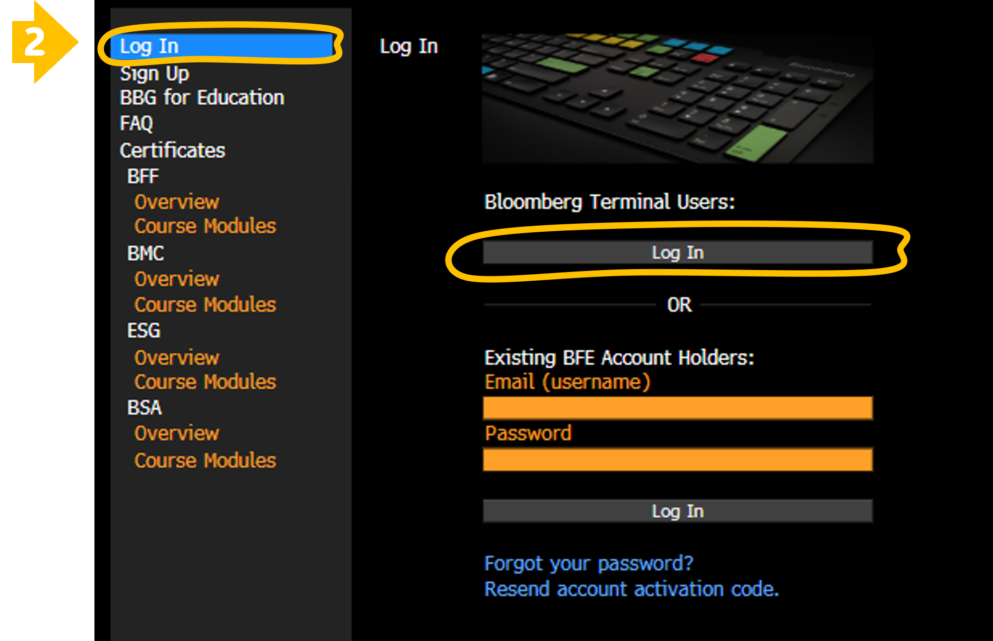The image size is (993, 641).
Task: Open Course Modules under BMC
Action: tap(205, 305)
